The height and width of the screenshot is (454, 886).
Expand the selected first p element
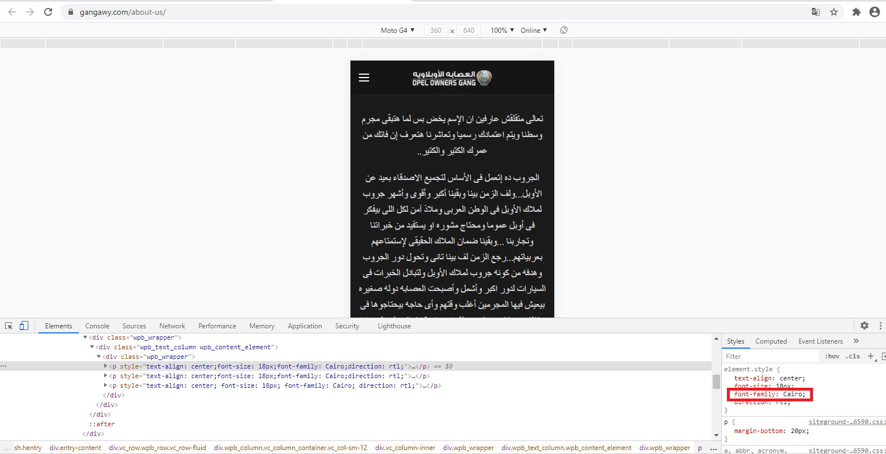point(105,366)
